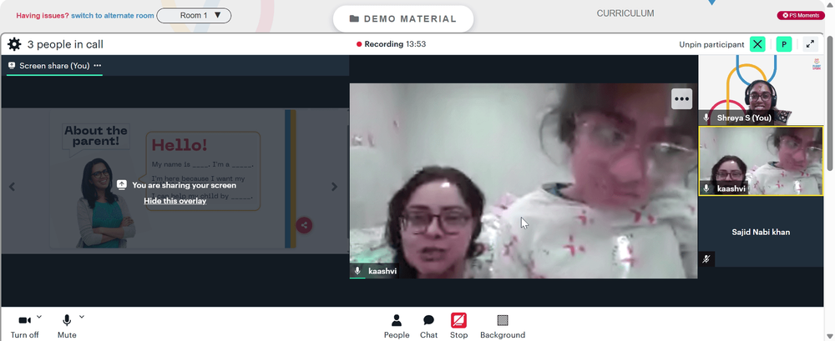Open call settings gear icon
The height and width of the screenshot is (341, 835).
(x=14, y=44)
